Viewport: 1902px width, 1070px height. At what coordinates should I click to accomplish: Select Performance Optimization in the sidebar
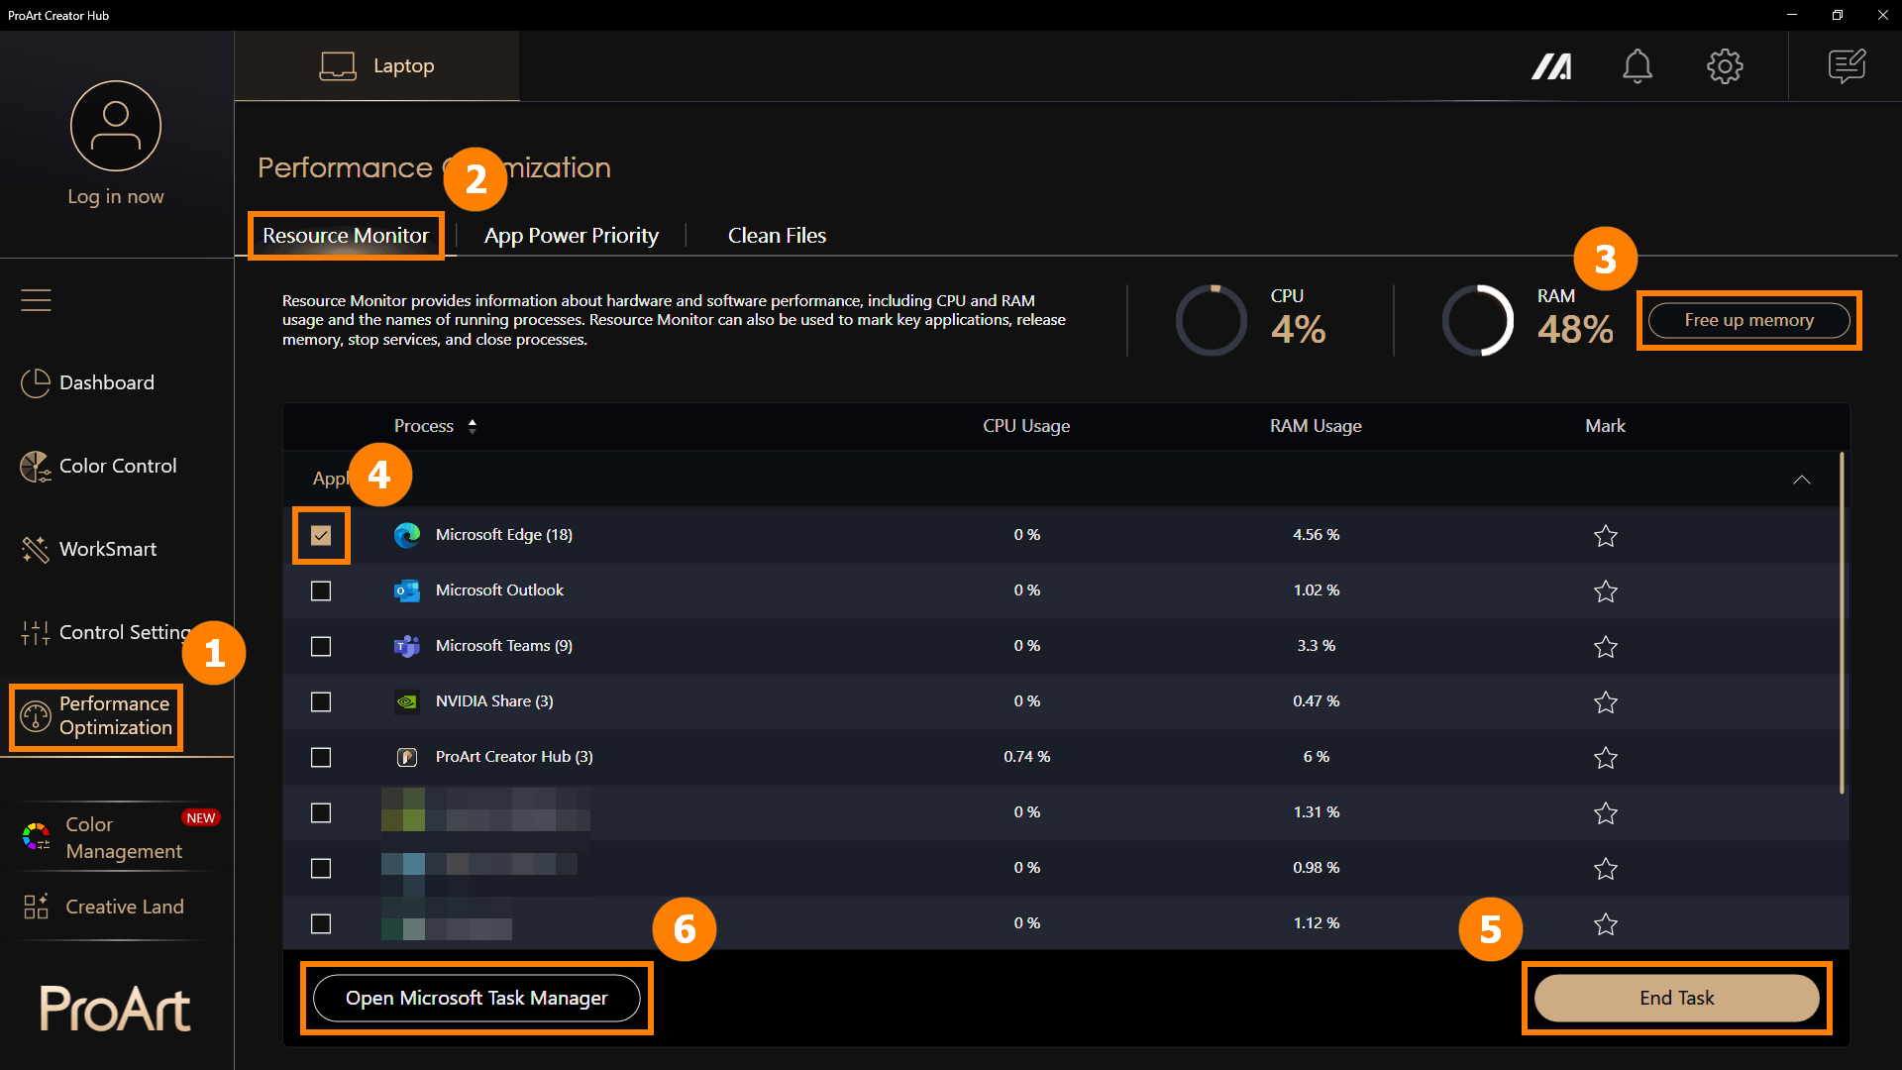(96, 716)
